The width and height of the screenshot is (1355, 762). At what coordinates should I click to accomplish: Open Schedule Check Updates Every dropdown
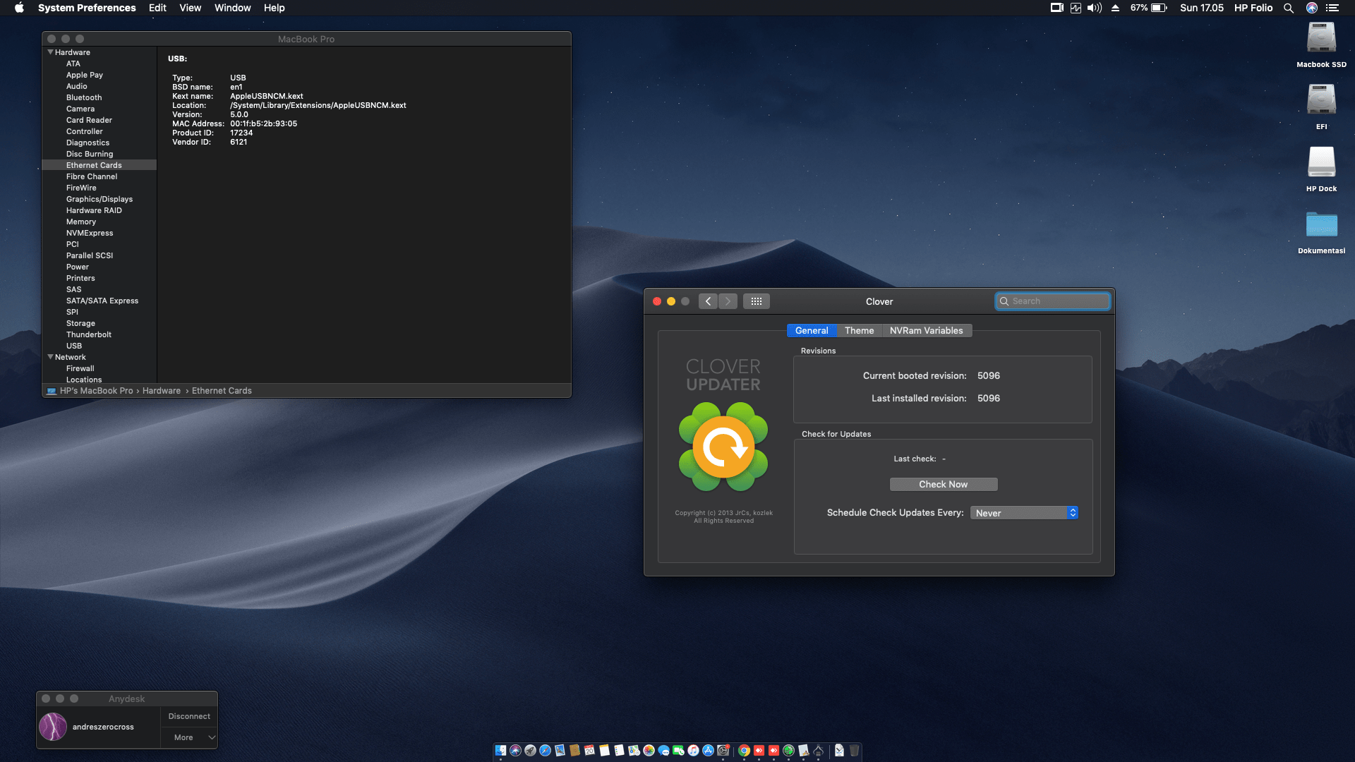click(1024, 513)
